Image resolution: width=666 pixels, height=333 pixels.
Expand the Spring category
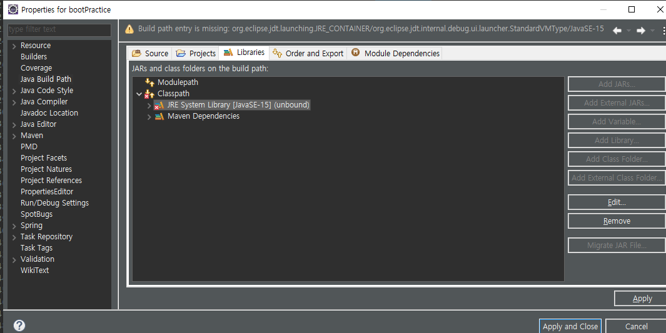coord(14,226)
